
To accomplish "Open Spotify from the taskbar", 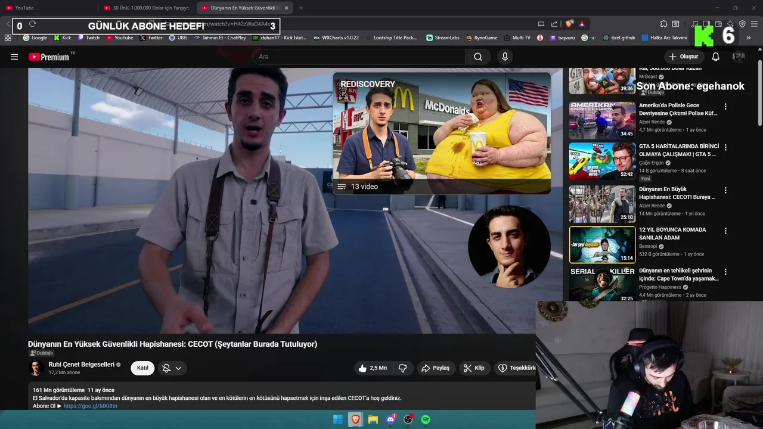I will coord(426,419).
